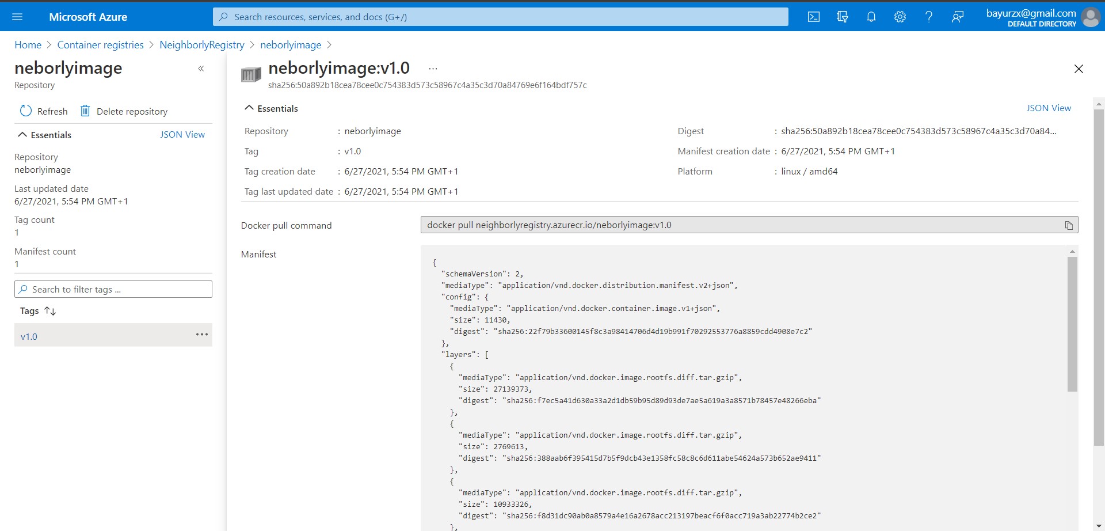This screenshot has width=1105, height=531.
Task: Sort tags using the Tags arrows icon
Action: click(50, 311)
